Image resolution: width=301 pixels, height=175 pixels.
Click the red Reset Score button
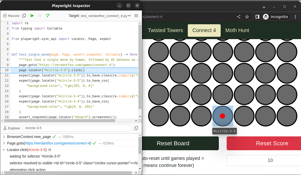click(264, 143)
